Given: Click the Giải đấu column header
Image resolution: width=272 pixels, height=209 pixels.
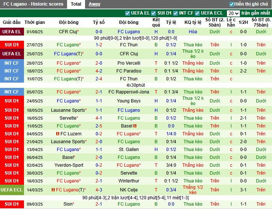Looking at the screenshot, I should click(x=12, y=22).
